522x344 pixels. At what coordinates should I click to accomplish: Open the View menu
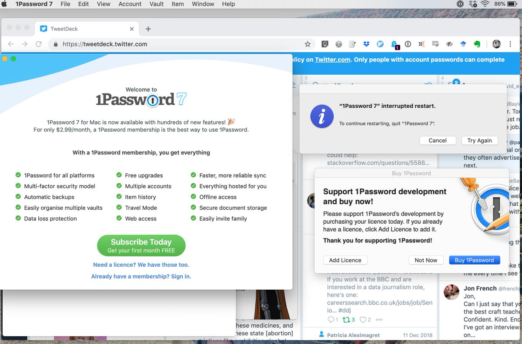tap(104, 4)
